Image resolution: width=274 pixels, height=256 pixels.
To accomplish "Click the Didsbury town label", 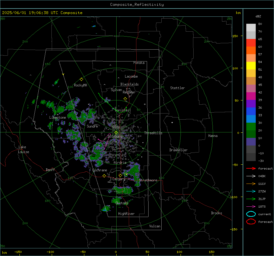I will click(x=115, y=136).
